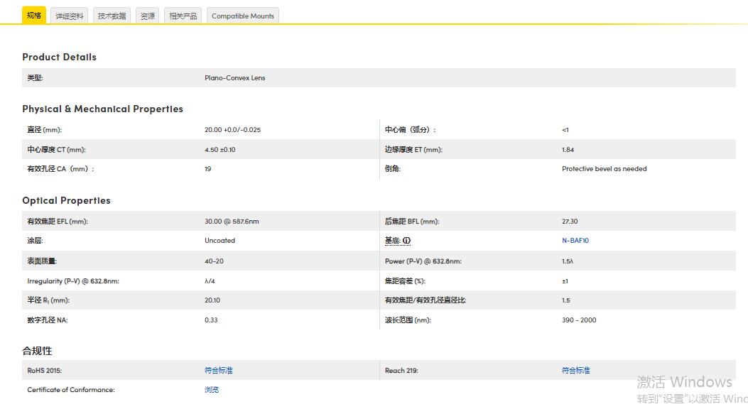Go to the 资源 tab

(147, 16)
